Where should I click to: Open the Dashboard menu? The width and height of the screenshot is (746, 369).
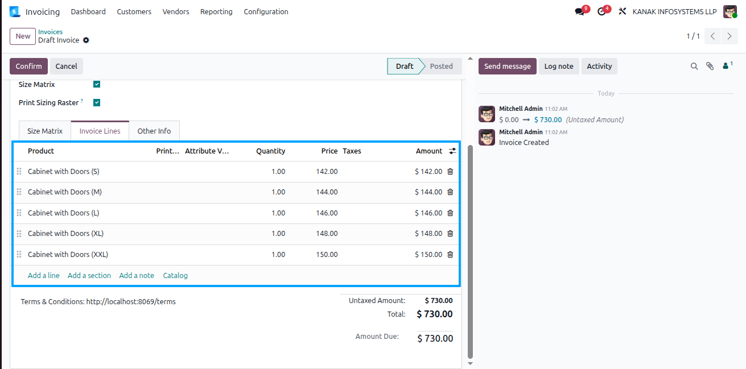click(88, 11)
